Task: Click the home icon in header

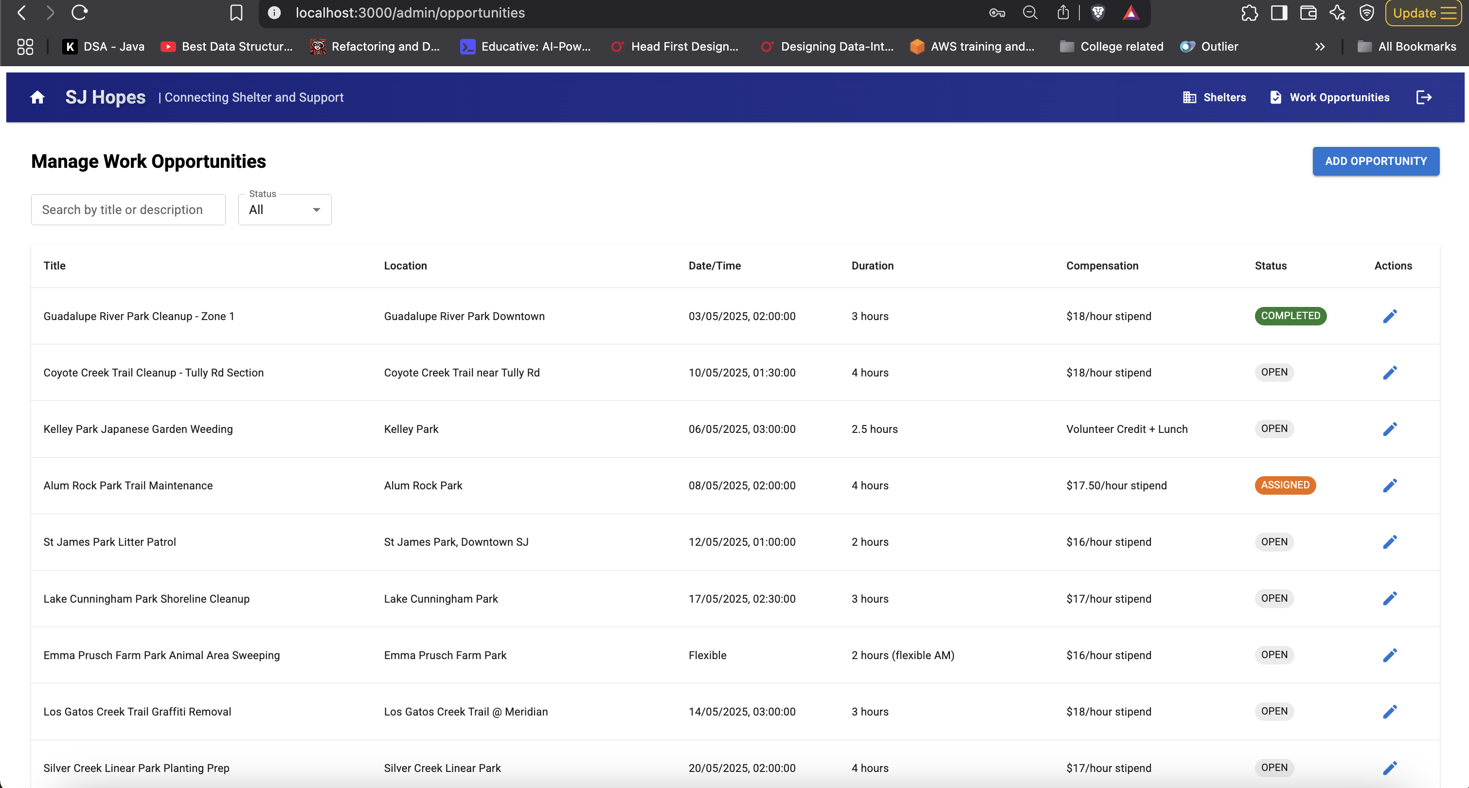Action: click(x=37, y=97)
